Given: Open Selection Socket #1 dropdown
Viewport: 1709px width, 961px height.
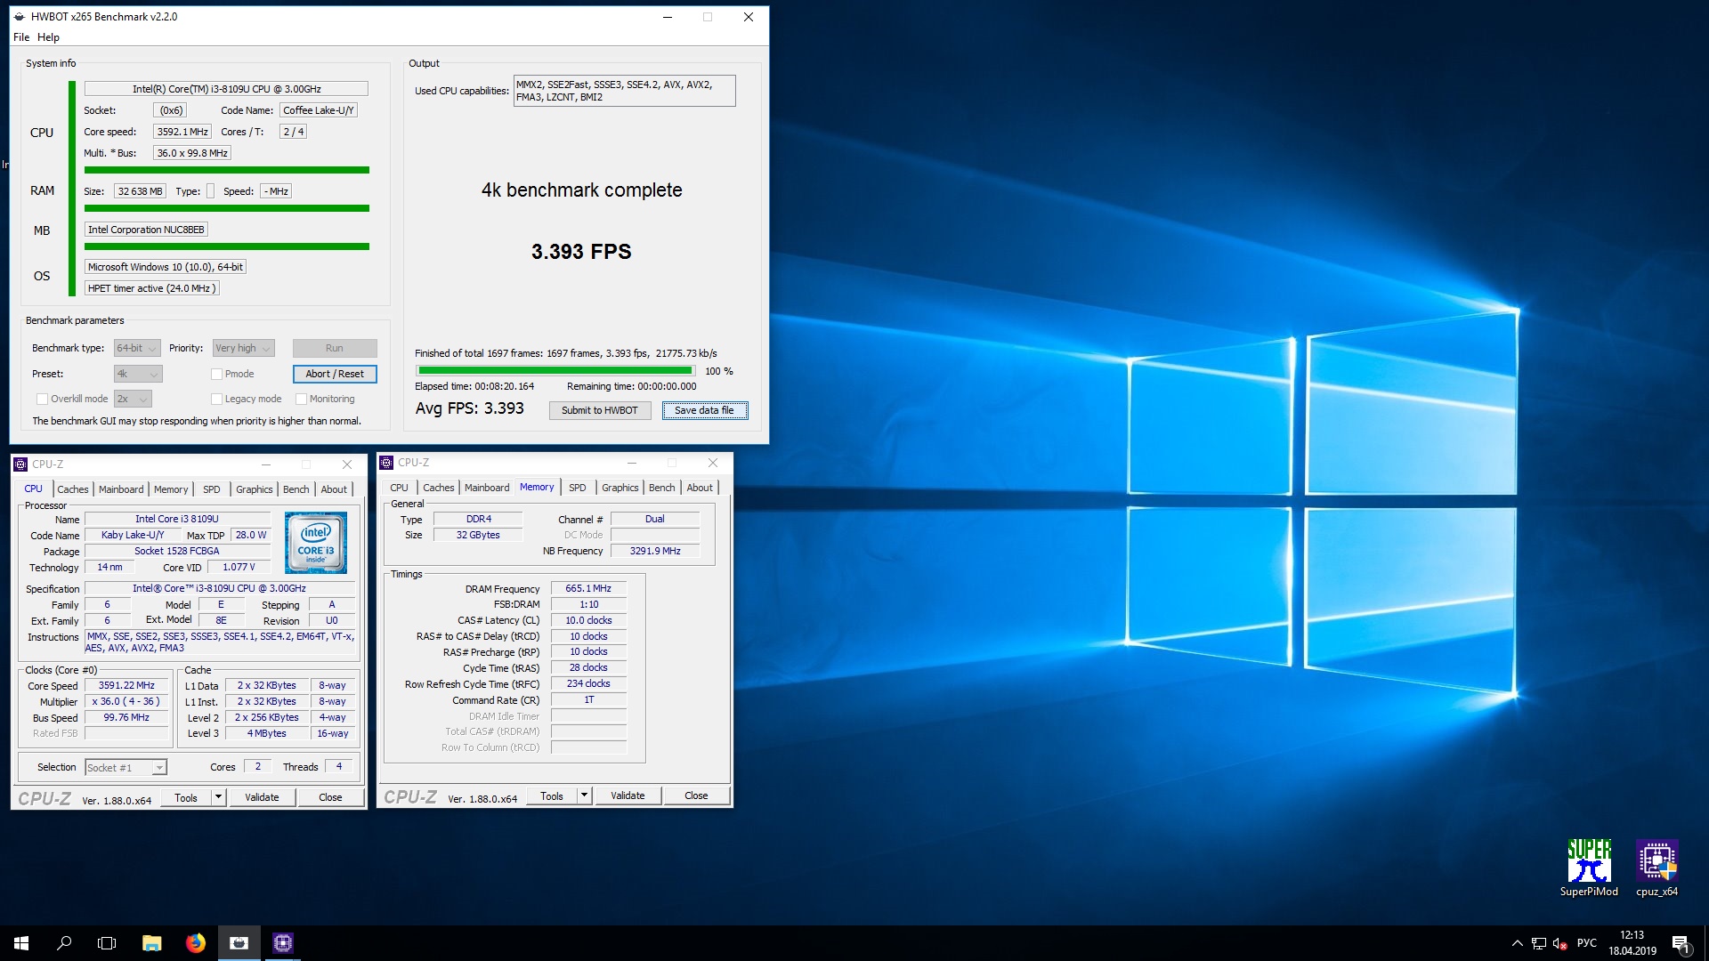Looking at the screenshot, I should point(126,768).
